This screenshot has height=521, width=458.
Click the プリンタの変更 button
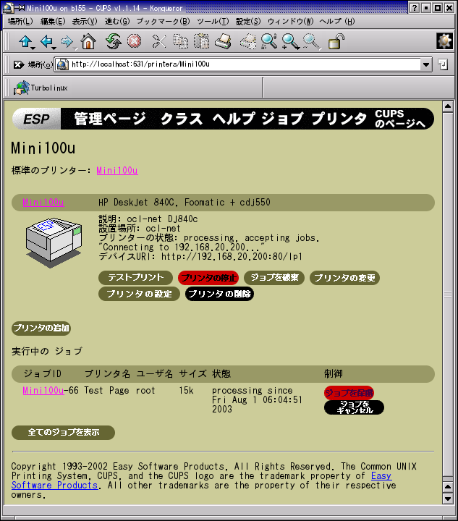point(344,278)
